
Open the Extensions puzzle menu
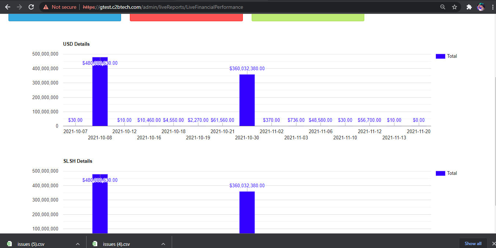(x=469, y=7)
